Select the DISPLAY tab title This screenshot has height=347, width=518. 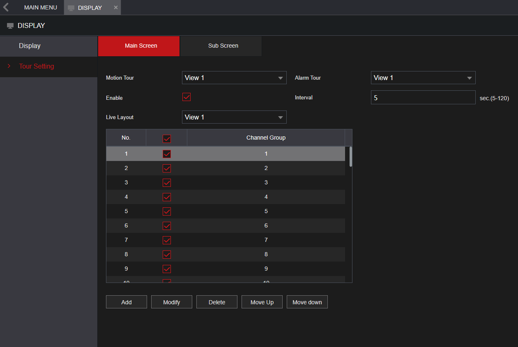pyautogui.click(x=90, y=8)
